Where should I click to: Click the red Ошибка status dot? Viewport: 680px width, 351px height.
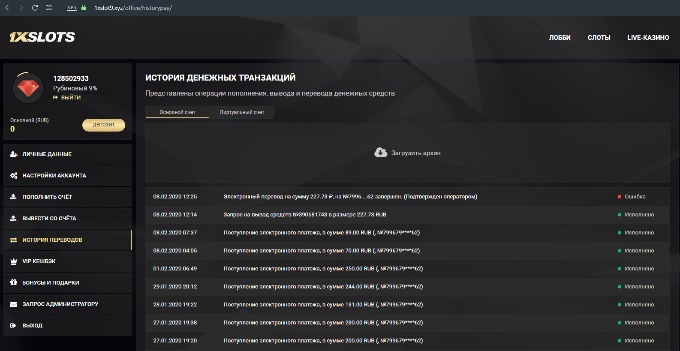coord(620,197)
